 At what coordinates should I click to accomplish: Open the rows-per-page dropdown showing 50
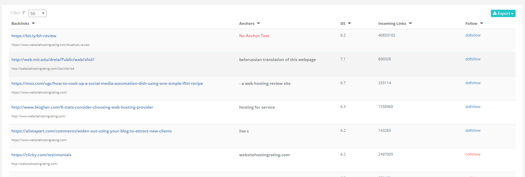pyautogui.click(x=37, y=13)
